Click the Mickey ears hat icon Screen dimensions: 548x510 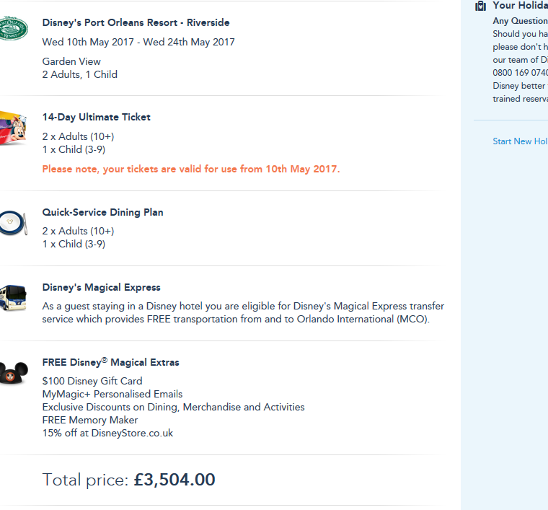click(12, 372)
